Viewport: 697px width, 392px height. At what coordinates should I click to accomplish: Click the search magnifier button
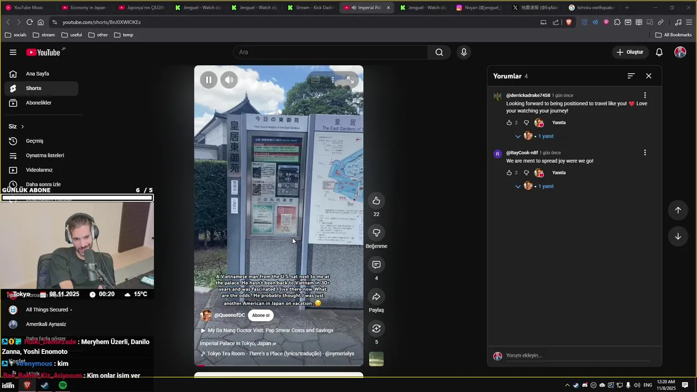coord(439,52)
